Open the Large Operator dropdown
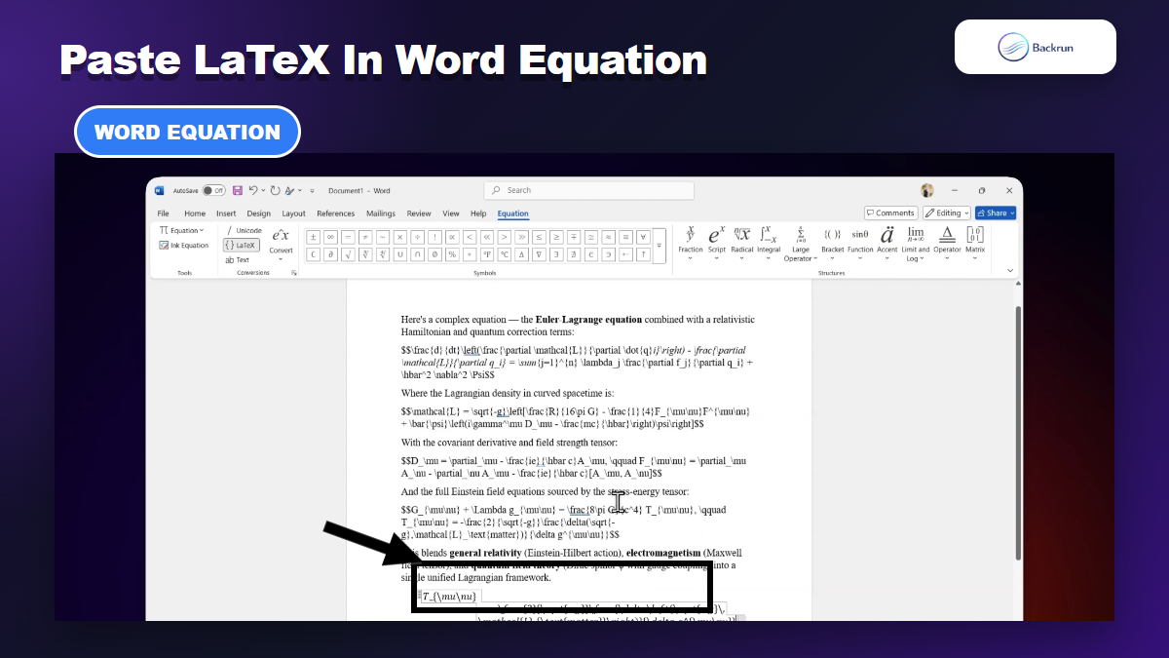Viewport: 1169px width, 658px height. coord(800,244)
